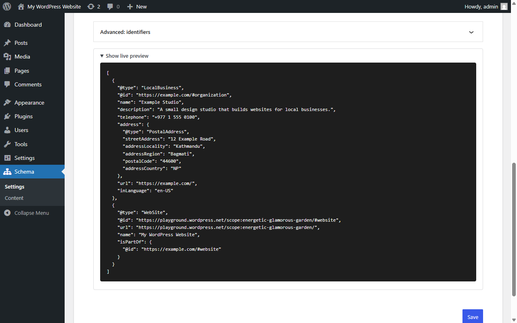Click the Dashboard gauge icon

click(x=7, y=25)
